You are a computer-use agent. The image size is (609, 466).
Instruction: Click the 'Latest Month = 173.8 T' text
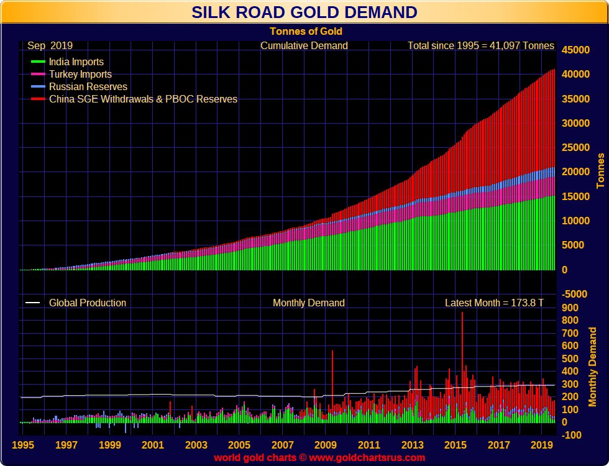pyautogui.click(x=494, y=303)
